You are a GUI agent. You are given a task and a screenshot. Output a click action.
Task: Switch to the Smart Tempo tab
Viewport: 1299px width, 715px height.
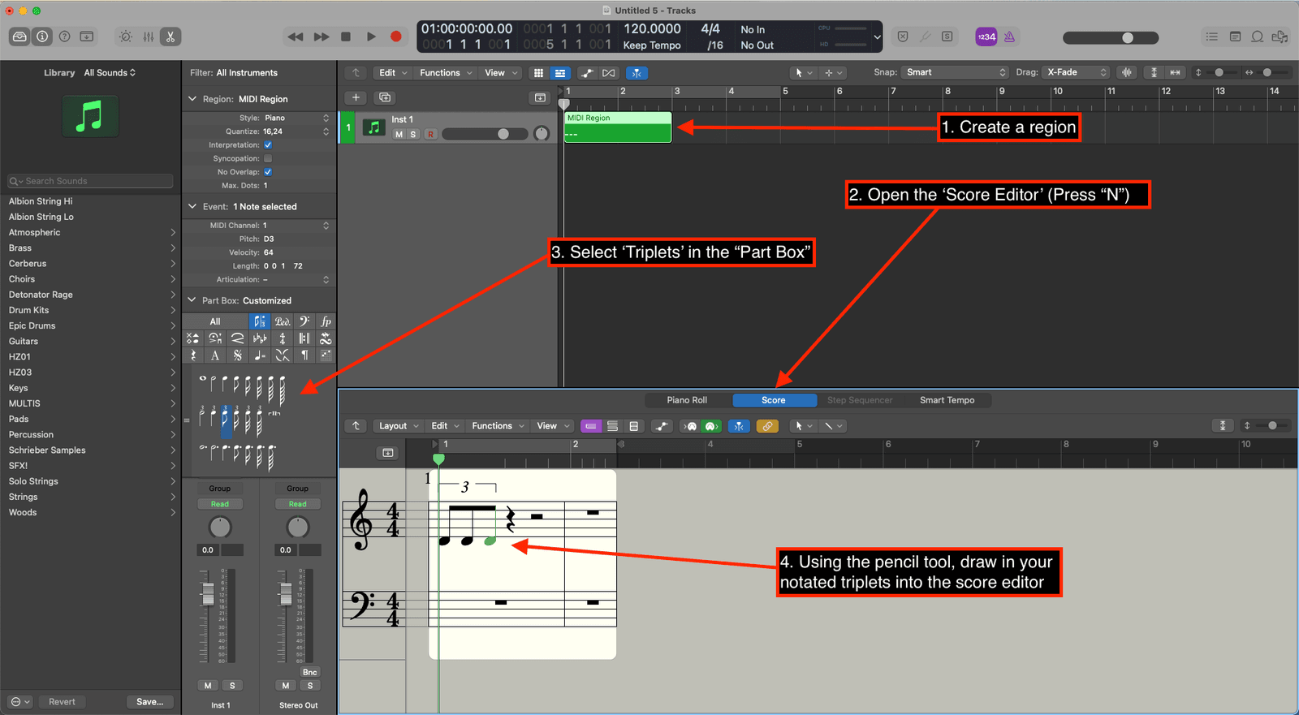(947, 400)
